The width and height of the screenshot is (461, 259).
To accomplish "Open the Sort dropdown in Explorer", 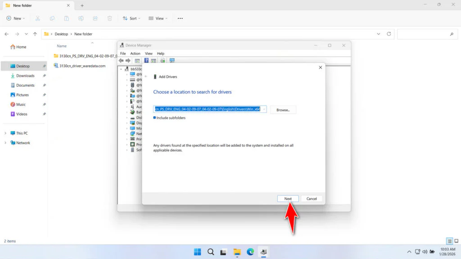I will point(131,18).
